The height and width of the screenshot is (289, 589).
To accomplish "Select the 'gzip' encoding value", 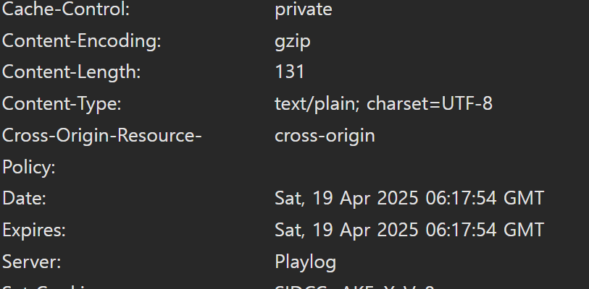I will point(293,42).
